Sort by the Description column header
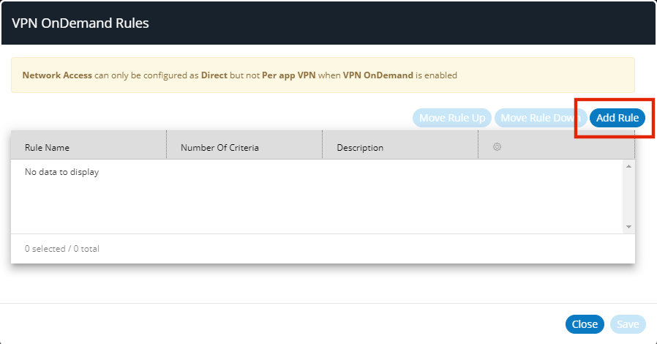 pos(359,148)
